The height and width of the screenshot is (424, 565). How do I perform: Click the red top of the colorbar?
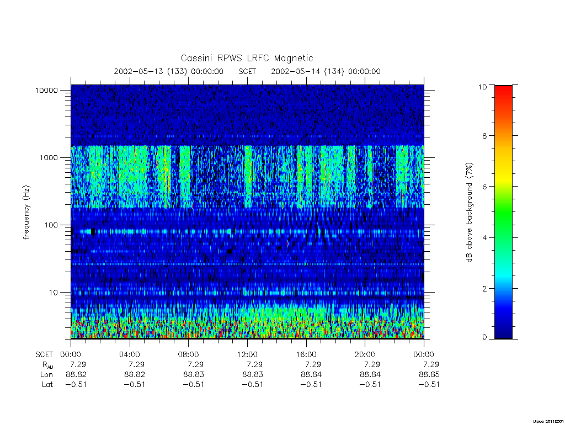pos(503,93)
